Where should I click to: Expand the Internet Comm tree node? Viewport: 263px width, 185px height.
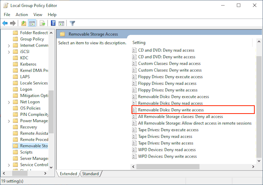click(9, 45)
